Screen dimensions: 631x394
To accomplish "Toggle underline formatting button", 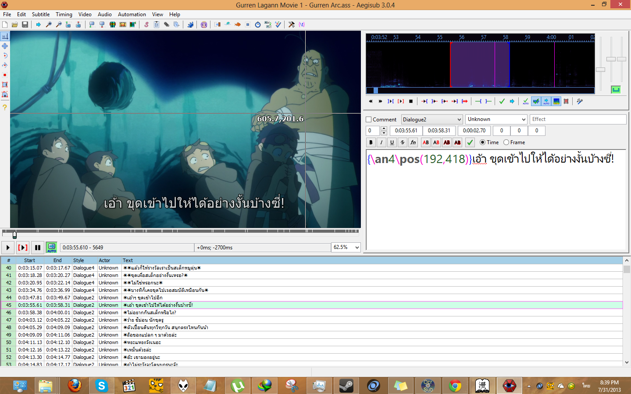I will (x=392, y=142).
